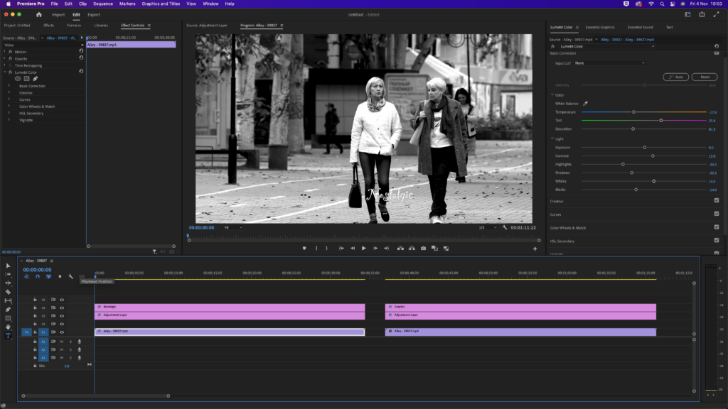
Task: Select the Pen tool in toolbar
Action: pos(8,310)
